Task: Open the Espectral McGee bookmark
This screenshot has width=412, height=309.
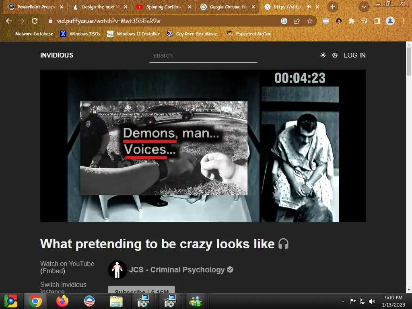Action: 249,34
